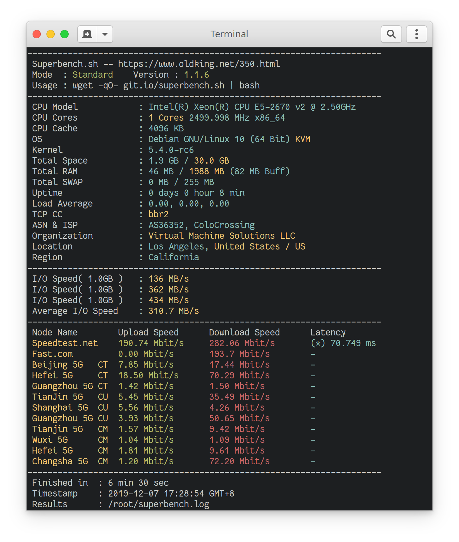Viewport: 459px width, 542px height.
Task: Open a new terminal tab
Action: [87, 34]
